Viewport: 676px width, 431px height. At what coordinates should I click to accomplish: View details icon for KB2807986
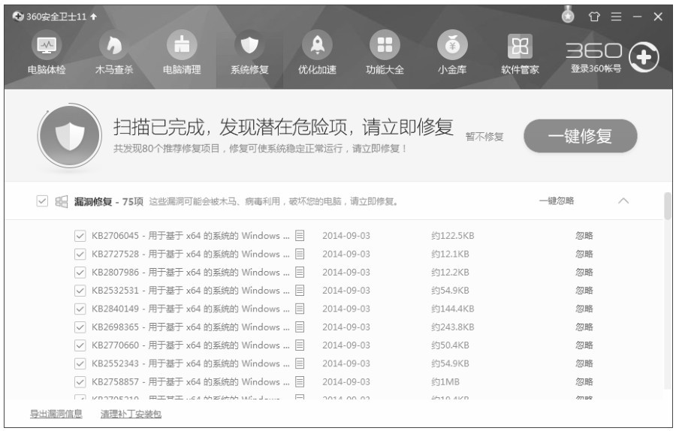[x=300, y=273]
